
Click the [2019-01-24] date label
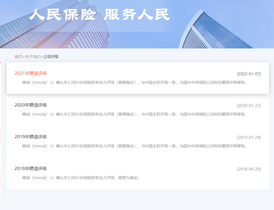(249, 137)
